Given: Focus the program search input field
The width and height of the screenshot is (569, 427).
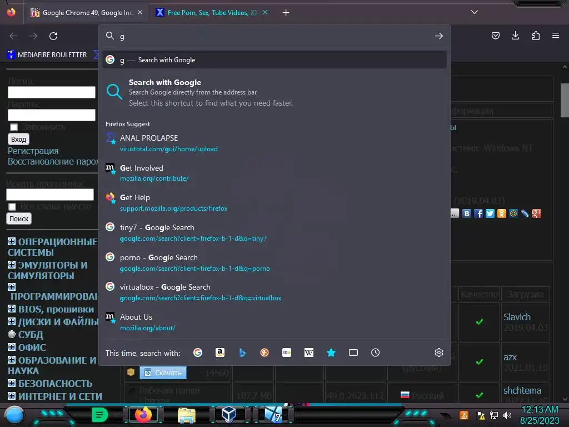Looking at the screenshot, I should coord(50,195).
